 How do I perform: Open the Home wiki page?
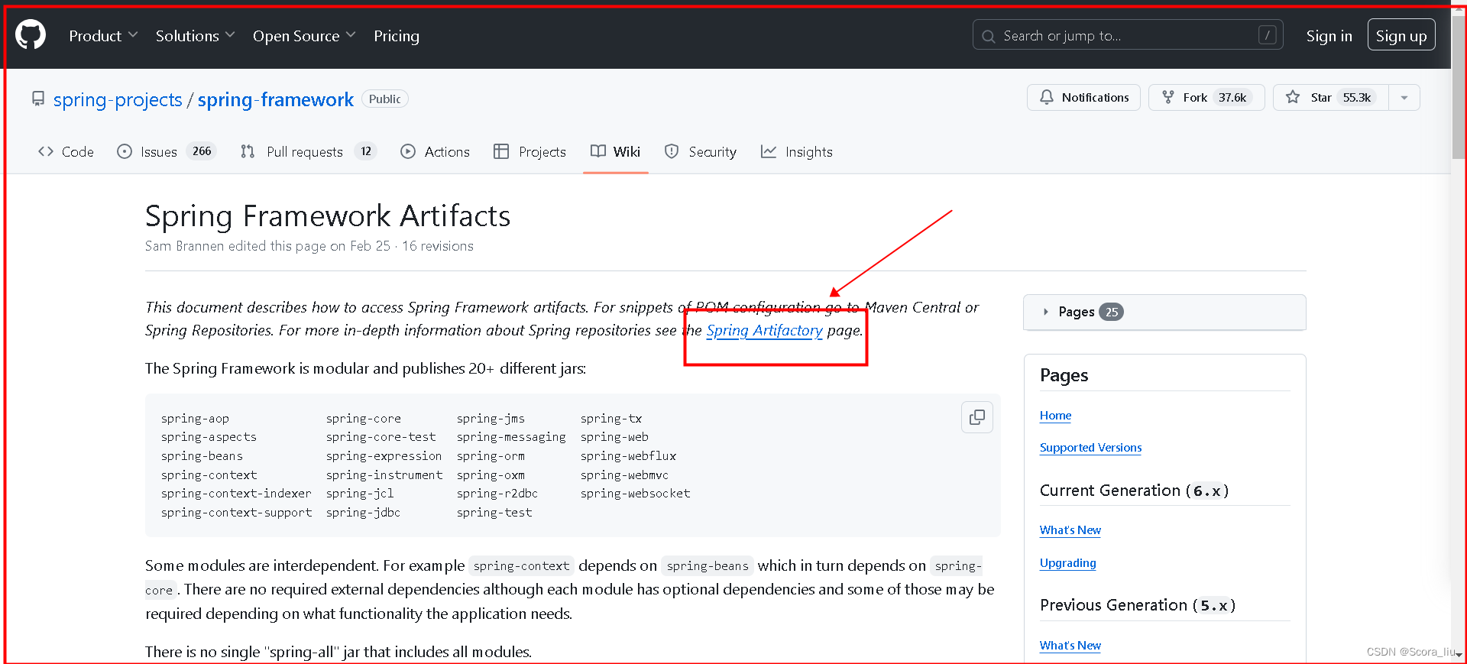[1055, 416]
